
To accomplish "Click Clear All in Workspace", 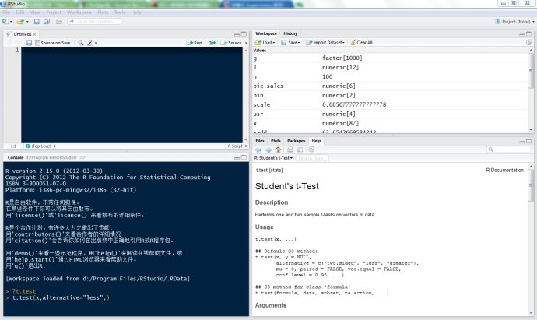I will coord(361,43).
